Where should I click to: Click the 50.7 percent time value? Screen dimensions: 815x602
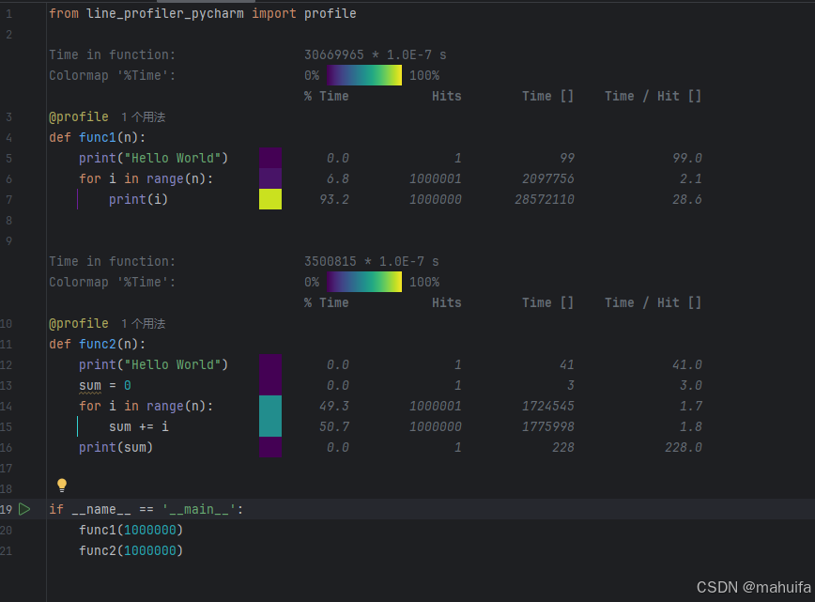334,426
